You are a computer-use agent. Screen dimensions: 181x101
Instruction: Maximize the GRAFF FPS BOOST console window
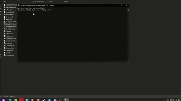(x=121, y=5)
